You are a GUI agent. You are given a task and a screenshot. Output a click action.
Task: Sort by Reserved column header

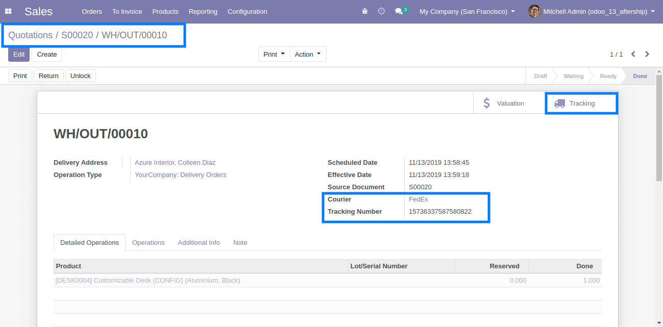(x=492, y=266)
